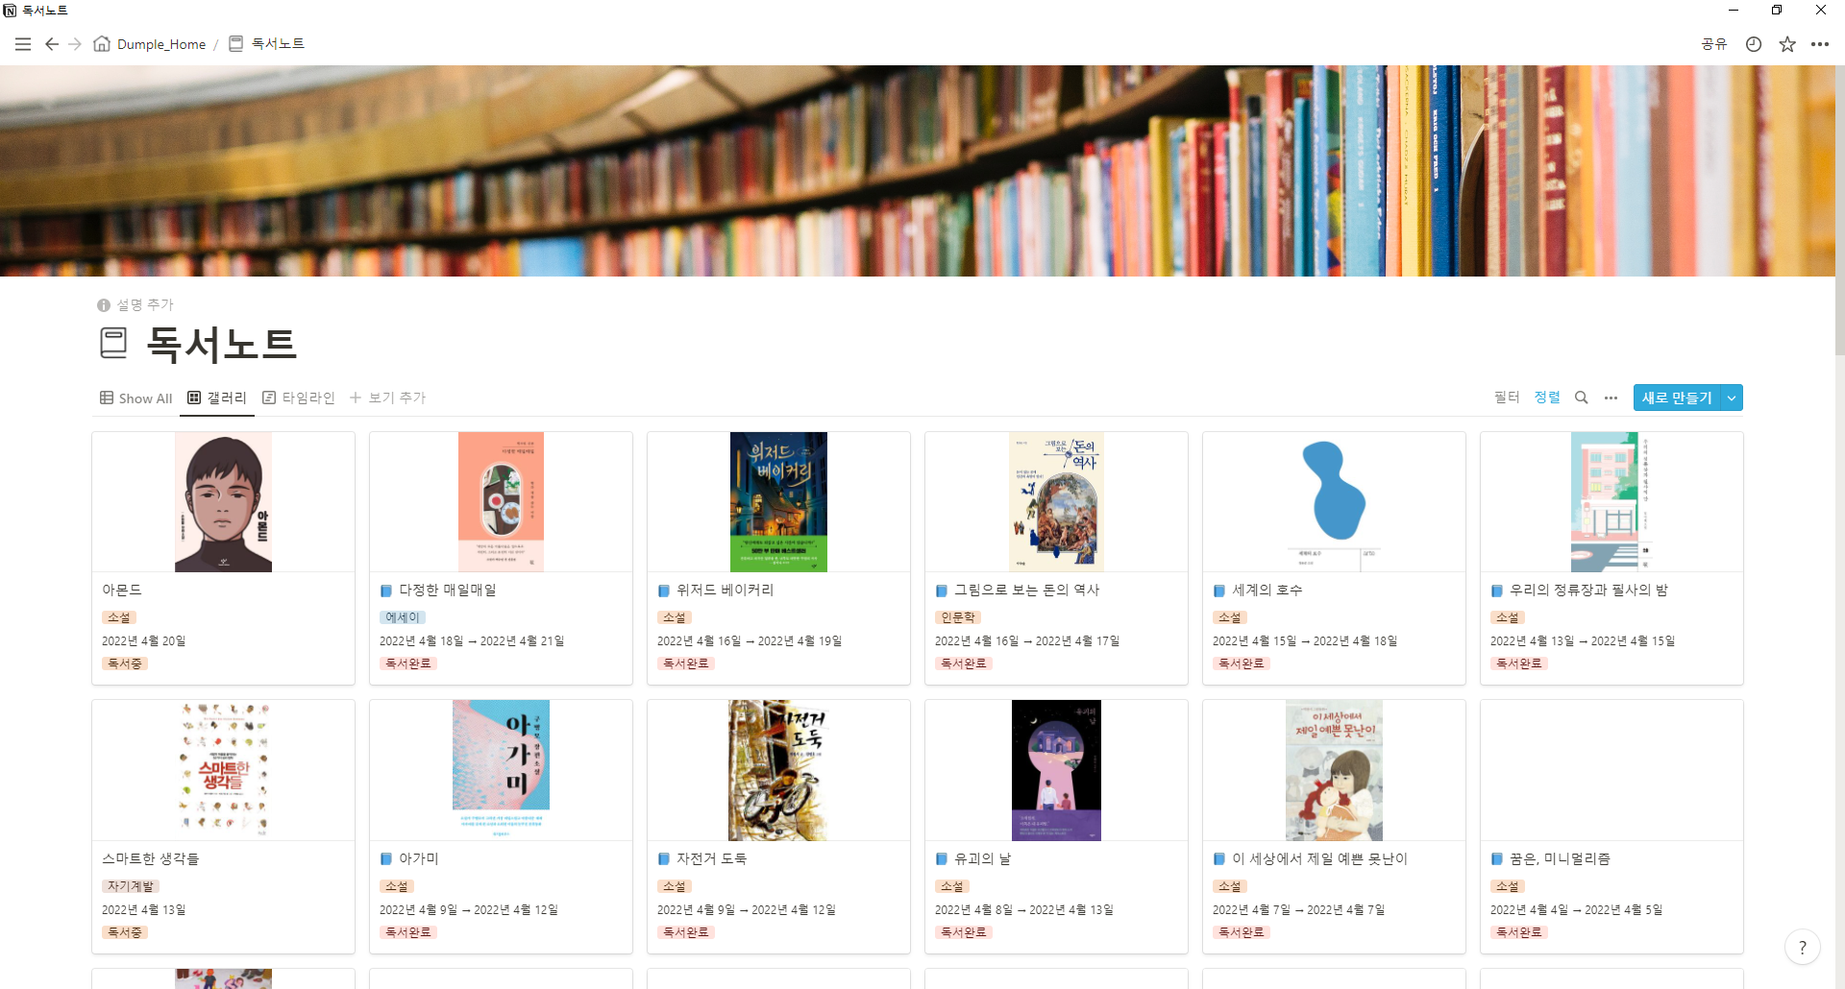Go back with the left arrow
Viewport: 1845px width, 989px height.
pyautogui.click(x=52, y=44)
